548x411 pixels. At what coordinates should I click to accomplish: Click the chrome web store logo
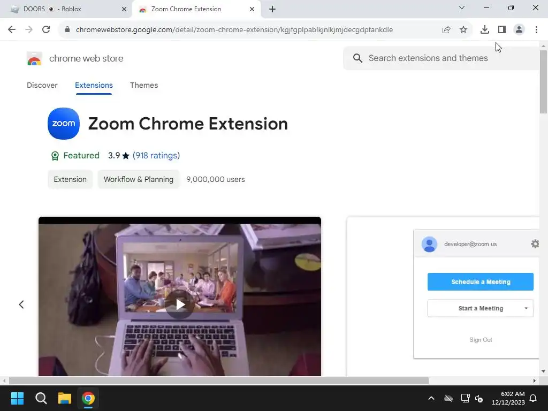pyautogui.click(x=34, y=59)
